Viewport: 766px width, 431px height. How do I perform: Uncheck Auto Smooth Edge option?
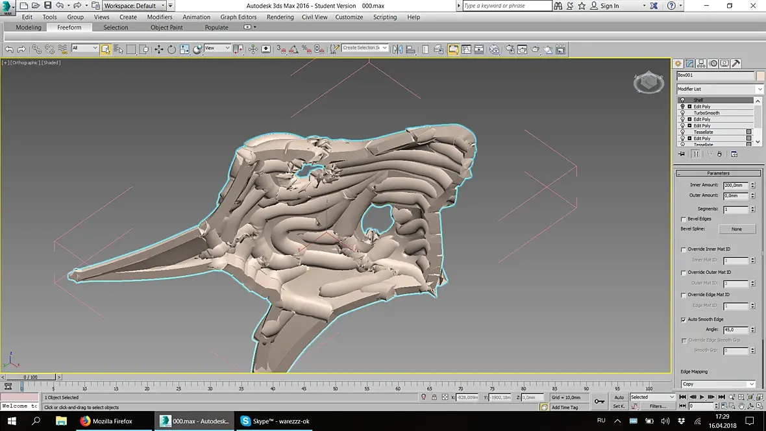(x=684, y=319)
